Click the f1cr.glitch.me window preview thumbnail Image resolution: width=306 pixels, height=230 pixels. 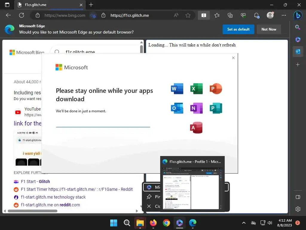point(192,189)
